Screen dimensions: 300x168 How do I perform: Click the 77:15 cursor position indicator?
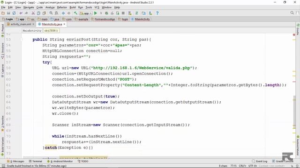click(x=233, y=166)
